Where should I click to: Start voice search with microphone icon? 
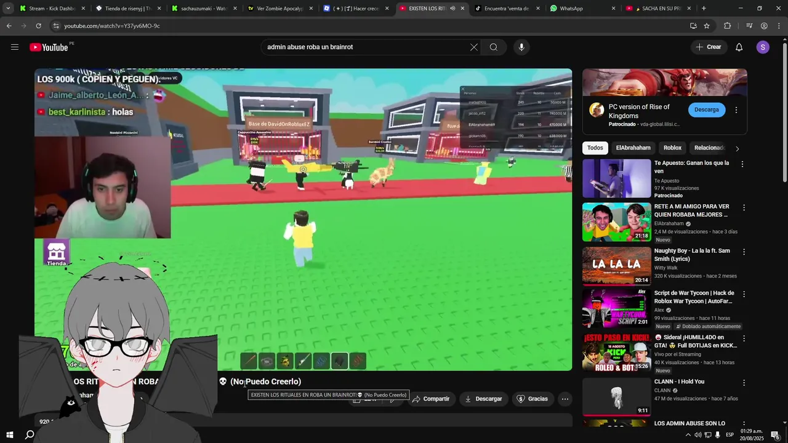(x=521, y=47)
